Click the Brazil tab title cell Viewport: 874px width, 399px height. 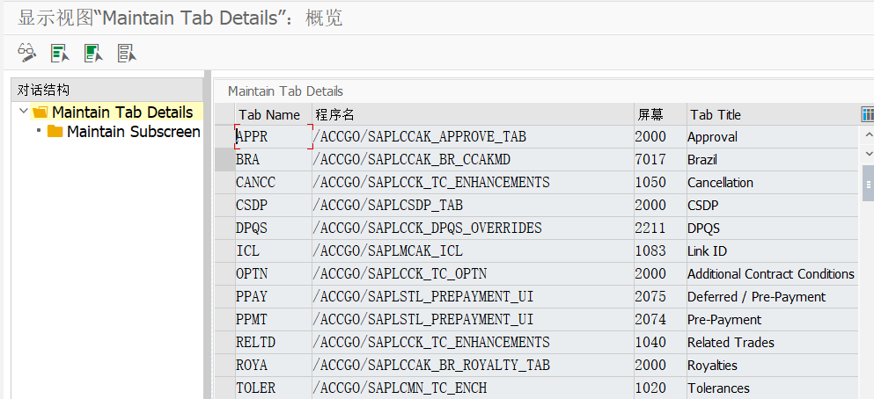[773, 160]
